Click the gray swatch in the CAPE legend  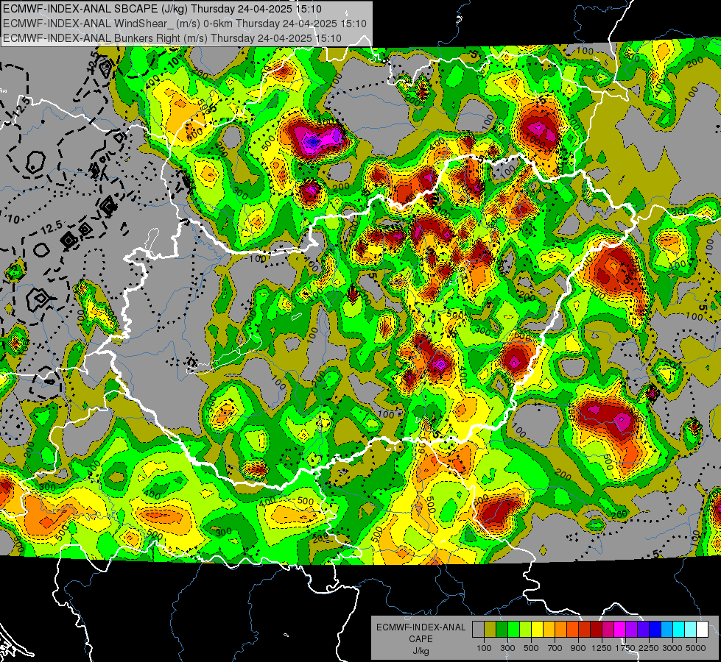pyautogui.click(x=478, y=630)
